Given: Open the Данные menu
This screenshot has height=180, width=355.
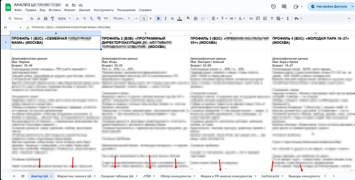Looking at the screenshot, I should point(85,10).
